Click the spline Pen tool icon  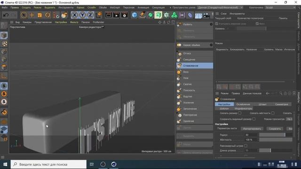tap(143, 15)
